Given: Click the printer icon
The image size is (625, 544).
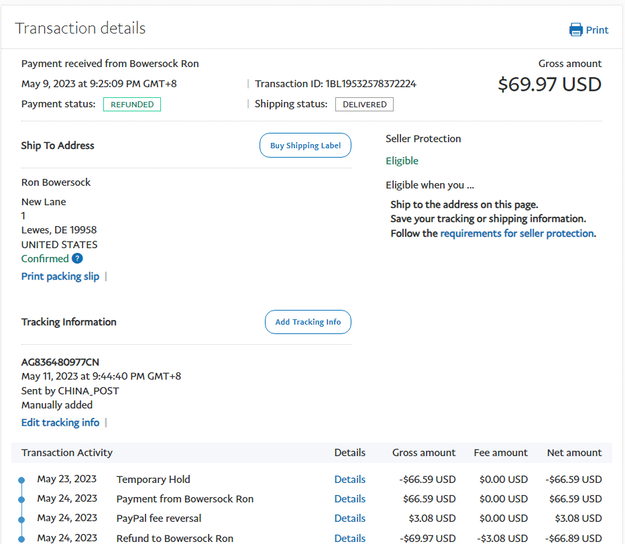Looking at the screenshot, I should tap(575, 30).
